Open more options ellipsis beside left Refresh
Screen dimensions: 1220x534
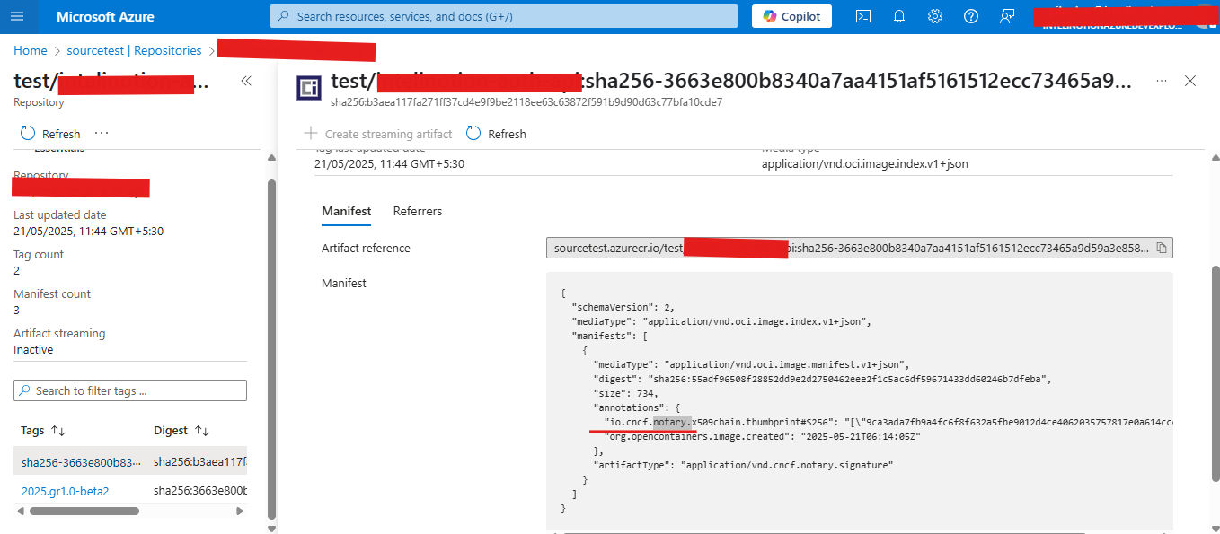(102, 134)
